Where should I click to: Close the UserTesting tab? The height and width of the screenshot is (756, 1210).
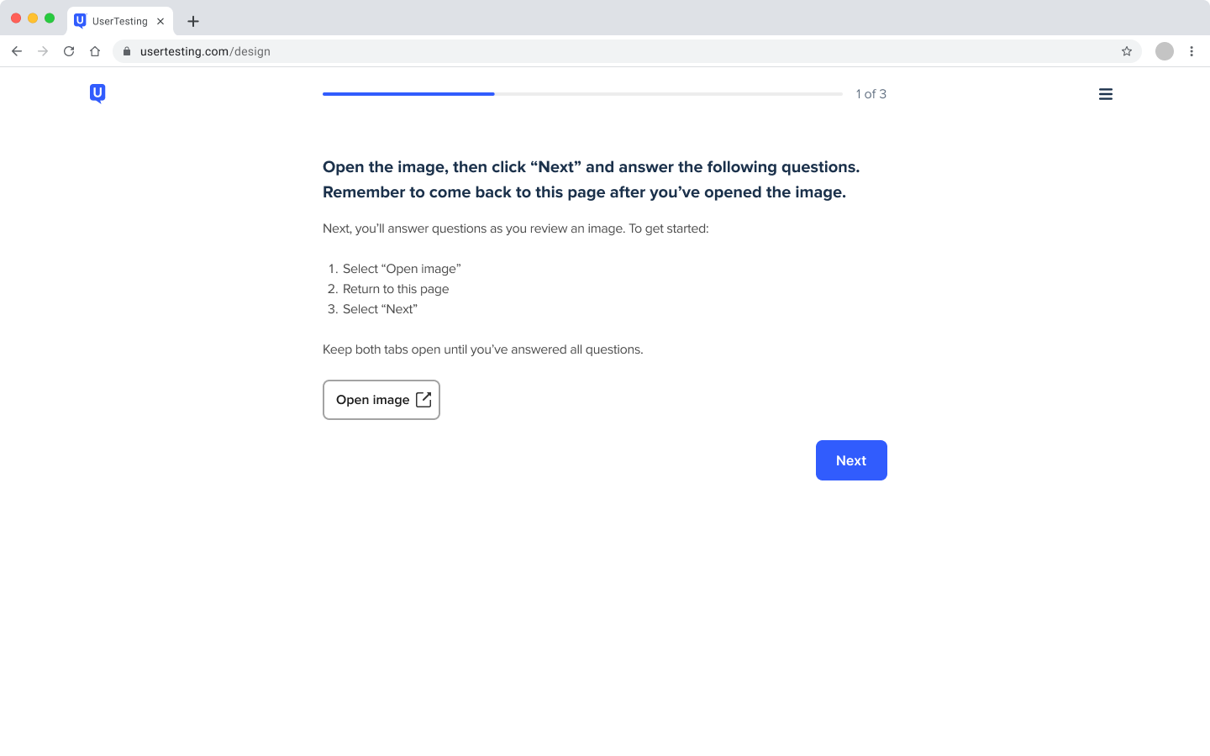pyautogui.click(x=160, y=21)
